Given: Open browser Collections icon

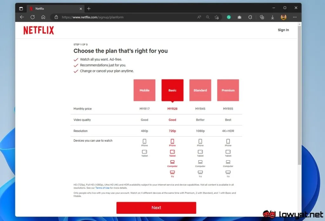Looking at the screenshot, I should tap(262, 17).
